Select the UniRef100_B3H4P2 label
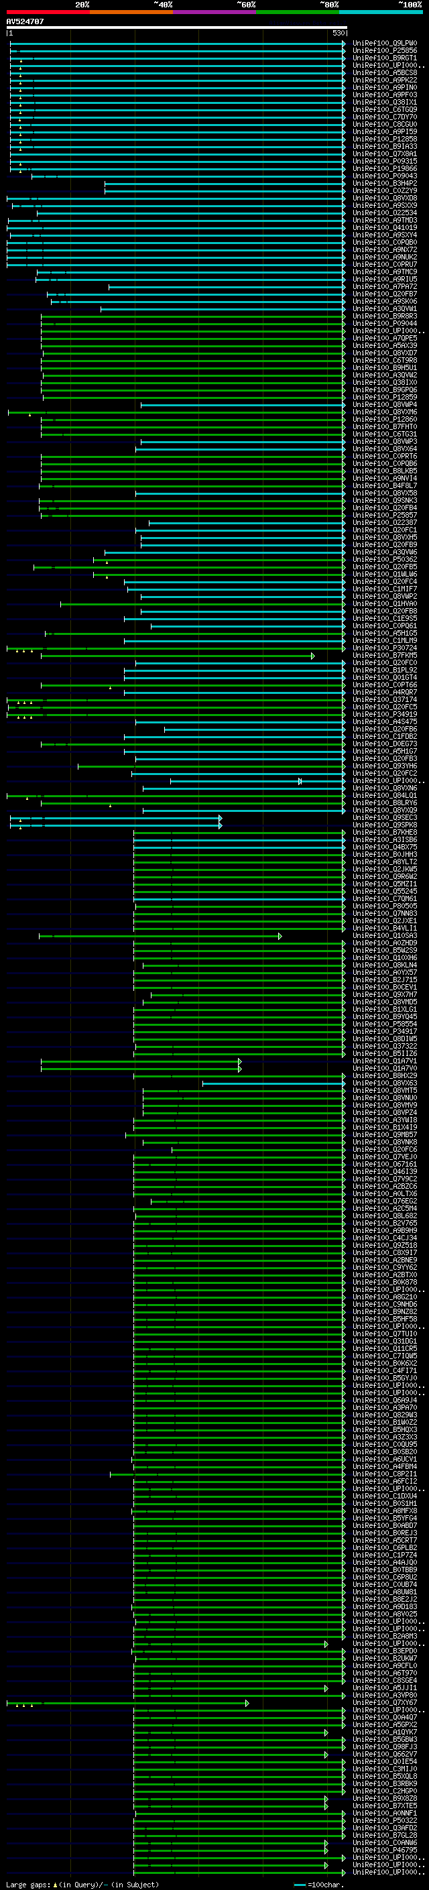Viewport: 429px width, 1890px height. coord(384,184)
